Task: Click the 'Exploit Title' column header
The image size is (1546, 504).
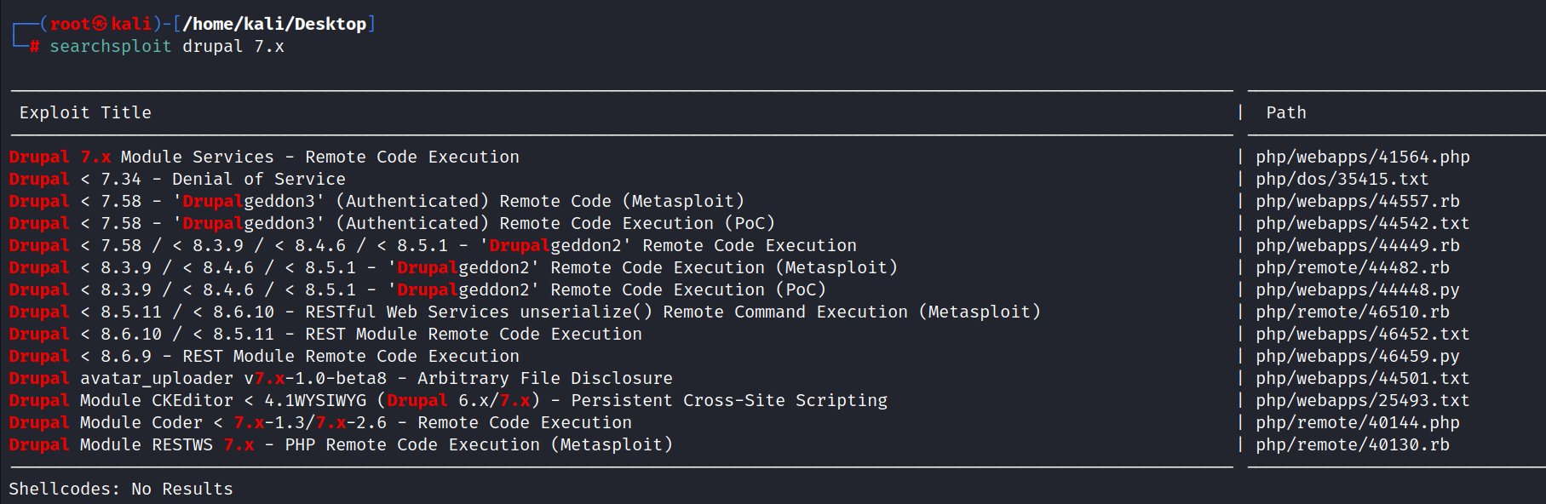Action: click(x=85, y=112)
